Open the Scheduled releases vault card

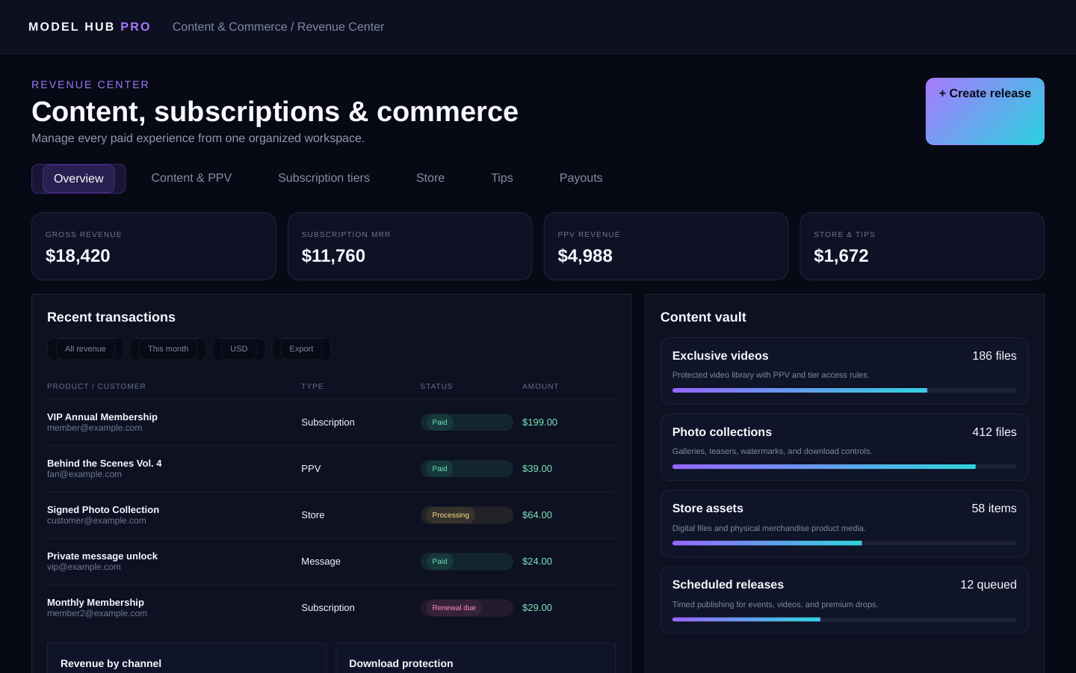pyautogui.click(x=844, y=600)
